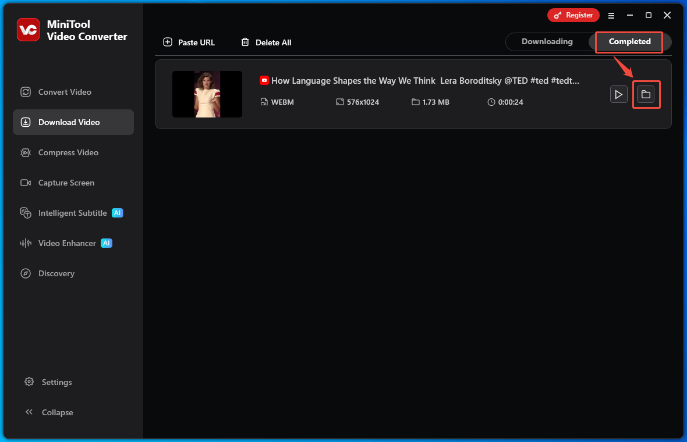Click the YouTube icon beside video title

264,80
